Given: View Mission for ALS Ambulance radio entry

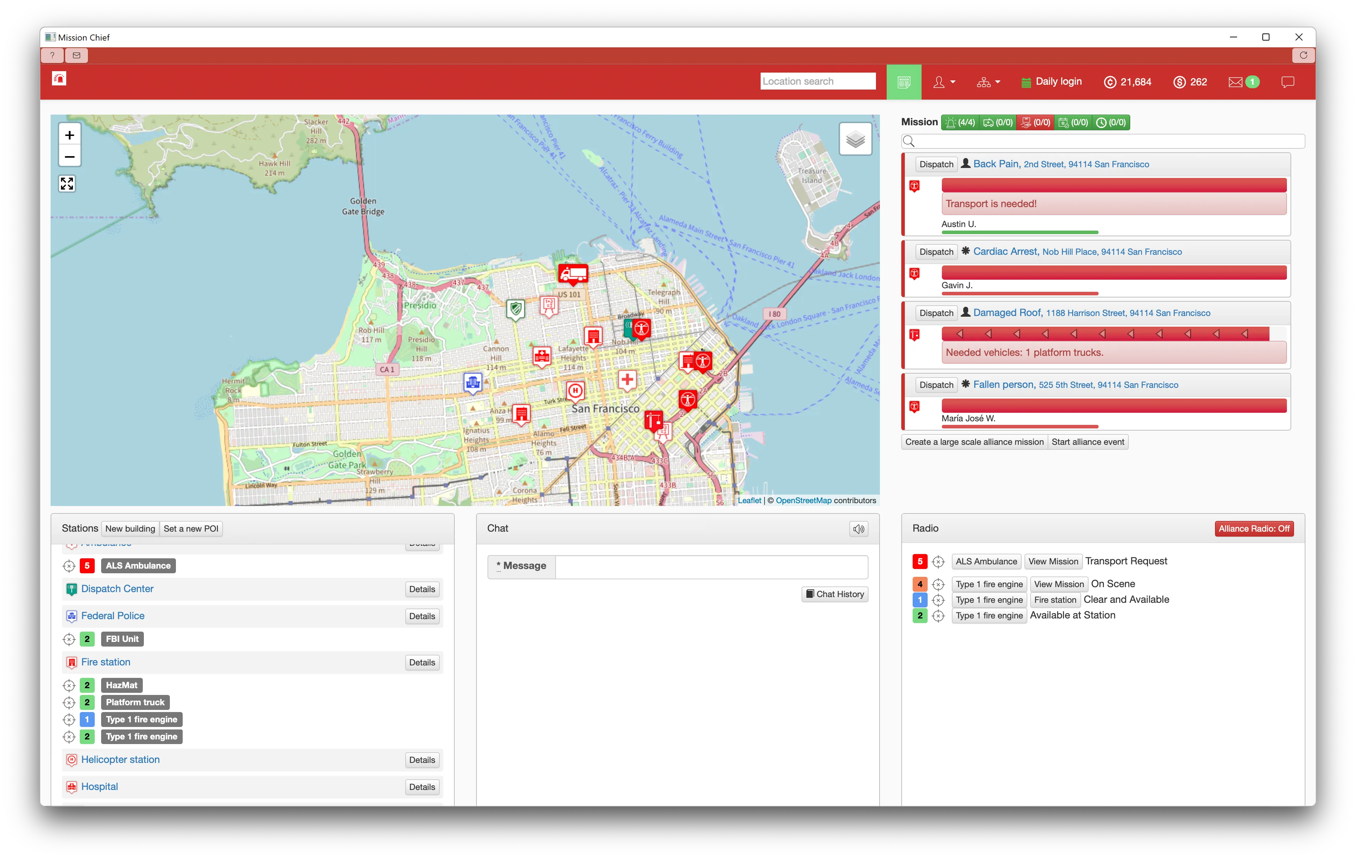Looking at the screenshot, I should (x=1053, y=561).
